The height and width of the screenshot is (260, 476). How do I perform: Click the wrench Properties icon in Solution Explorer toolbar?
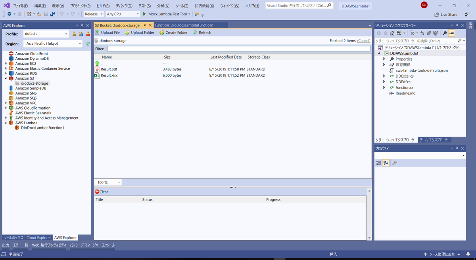tap(445, 33)
